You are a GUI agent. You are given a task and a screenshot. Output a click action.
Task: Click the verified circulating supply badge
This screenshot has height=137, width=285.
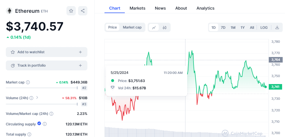coord(39,124)
